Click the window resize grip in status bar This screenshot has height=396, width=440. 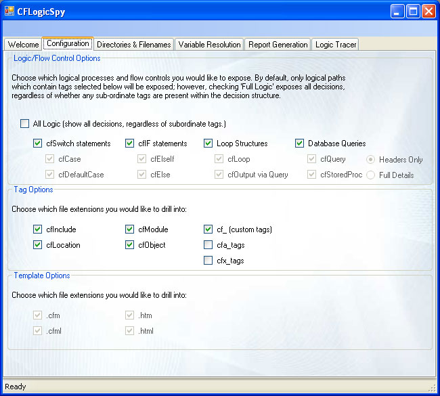pyautogui.click(x=432, y=388)
